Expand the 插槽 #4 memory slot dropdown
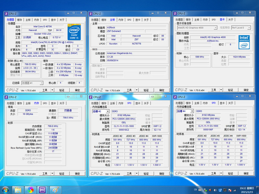Image resolution: width=259 pixels, height=194 pixels. (192, 111)
